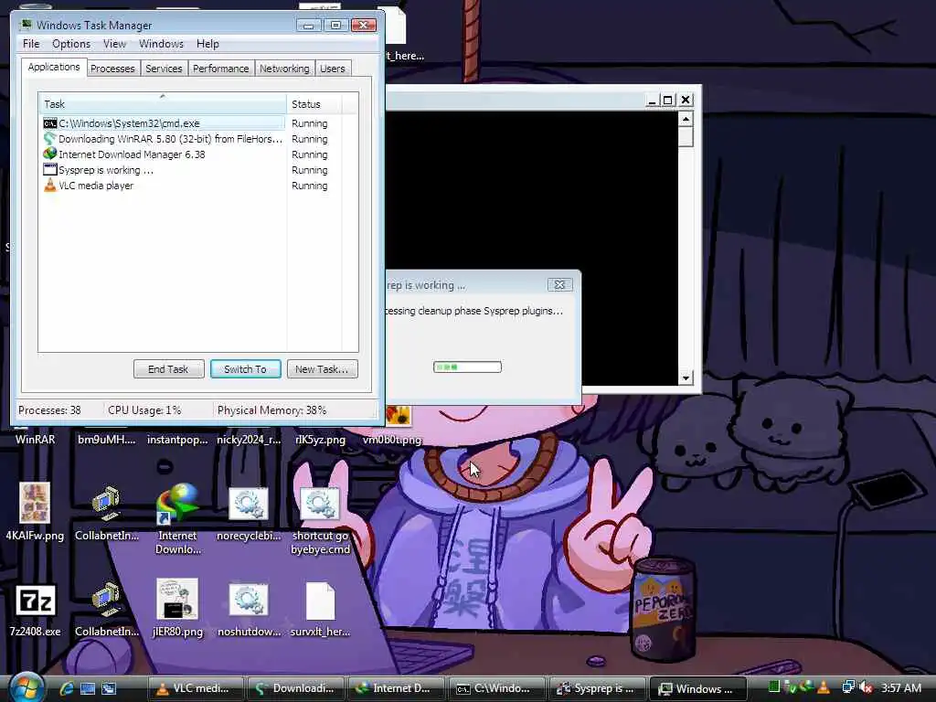Open File menu in Task Manager
Viewport: 936px width, 702px height.
coord(31,44)
